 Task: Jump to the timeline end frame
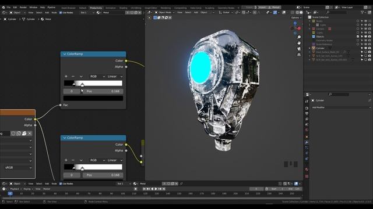coord(164,189)
